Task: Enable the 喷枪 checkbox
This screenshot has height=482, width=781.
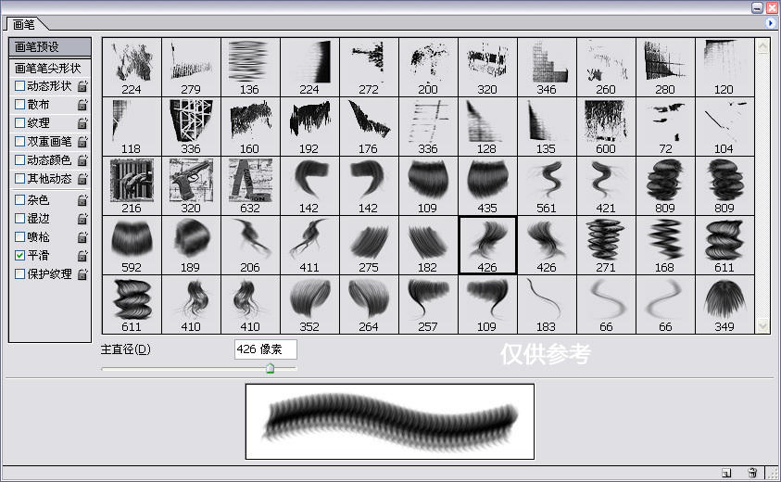Action: click(19, 236)
